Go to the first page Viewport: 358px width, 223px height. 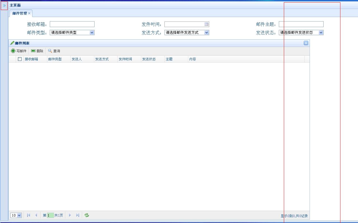pos(29,215)
